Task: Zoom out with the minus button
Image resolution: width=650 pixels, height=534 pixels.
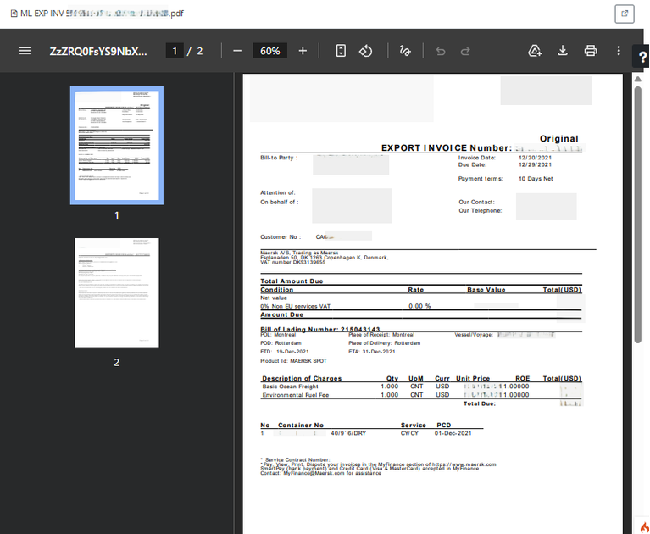Action: pyautogui.click(x=237, y=51)
